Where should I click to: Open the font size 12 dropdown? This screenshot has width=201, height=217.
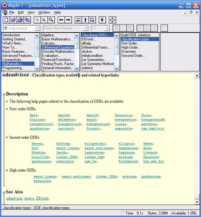[107, 28]
